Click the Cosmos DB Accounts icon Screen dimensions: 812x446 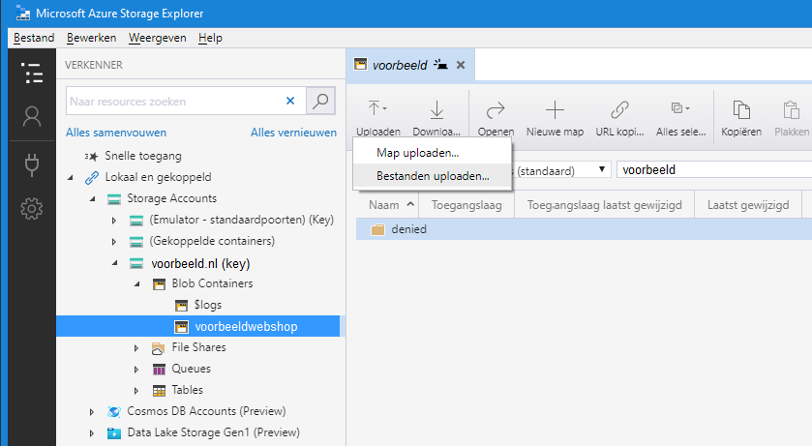click(x=114, y=412)
